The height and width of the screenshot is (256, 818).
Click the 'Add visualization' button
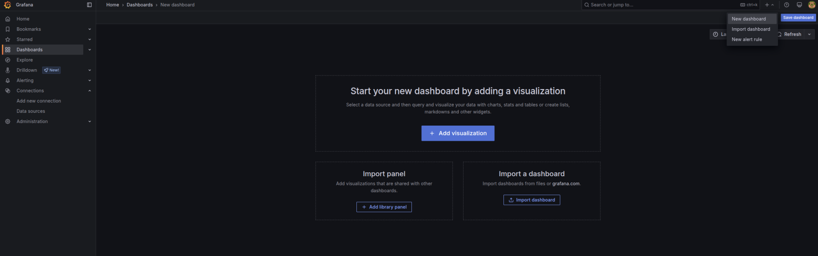tap(458, 133)
